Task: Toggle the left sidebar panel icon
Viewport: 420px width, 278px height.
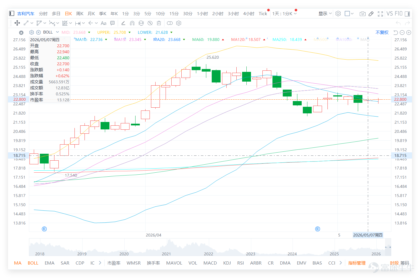Action: [x=12, y=13]
